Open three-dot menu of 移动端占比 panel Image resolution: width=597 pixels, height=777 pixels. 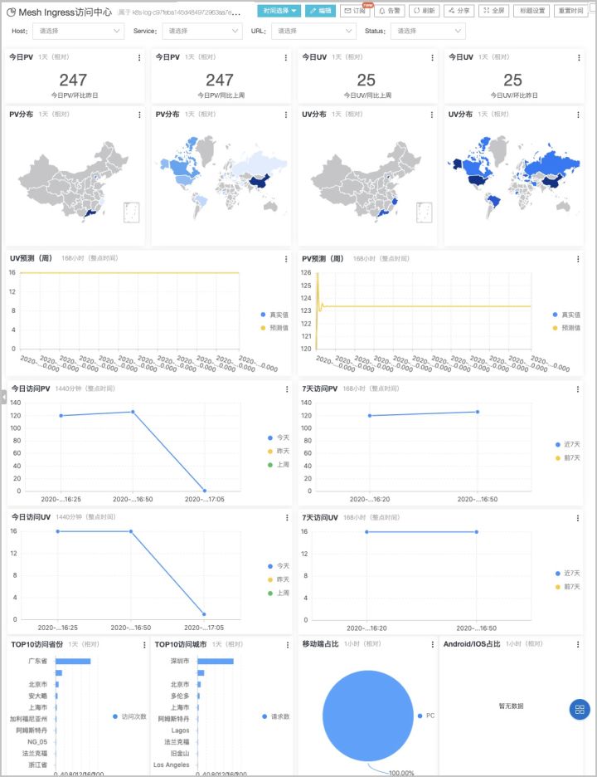[433, 644]
